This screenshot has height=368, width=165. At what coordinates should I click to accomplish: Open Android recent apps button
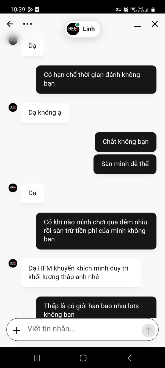(37, 358)
